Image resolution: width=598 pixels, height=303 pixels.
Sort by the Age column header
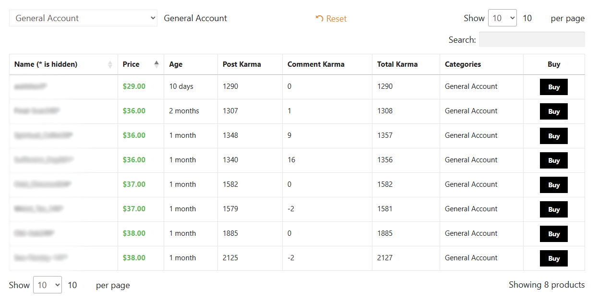(176, 64)
